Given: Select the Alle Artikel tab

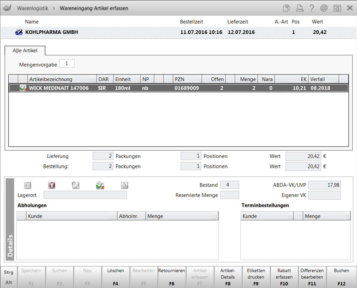Looking at the screenshot, I should click(x=25, y=51).
